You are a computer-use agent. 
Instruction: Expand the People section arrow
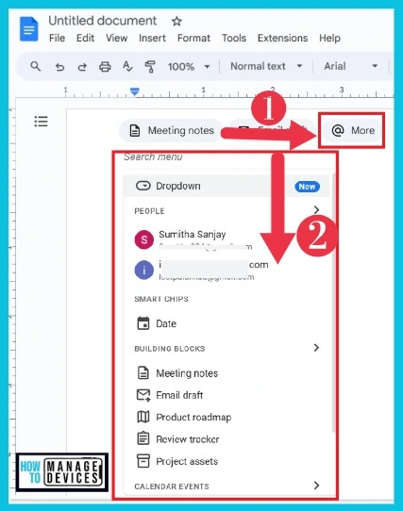coord(316,210)
